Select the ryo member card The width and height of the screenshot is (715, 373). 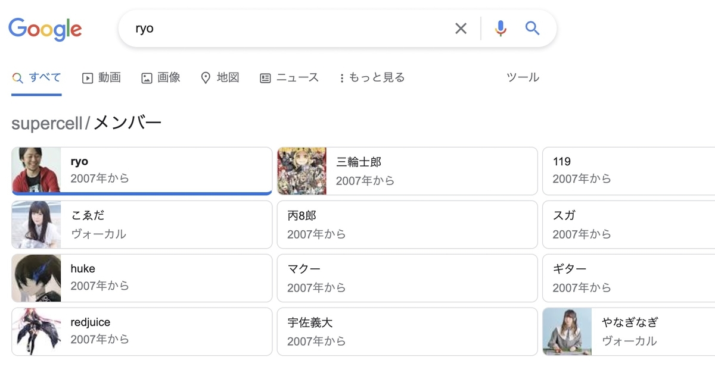[x=142, y=171]
